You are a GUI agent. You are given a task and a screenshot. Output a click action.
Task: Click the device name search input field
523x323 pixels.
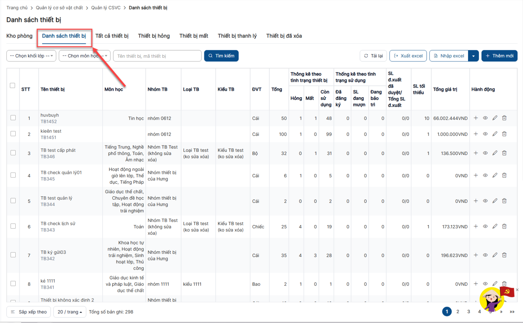click(157, 56)
